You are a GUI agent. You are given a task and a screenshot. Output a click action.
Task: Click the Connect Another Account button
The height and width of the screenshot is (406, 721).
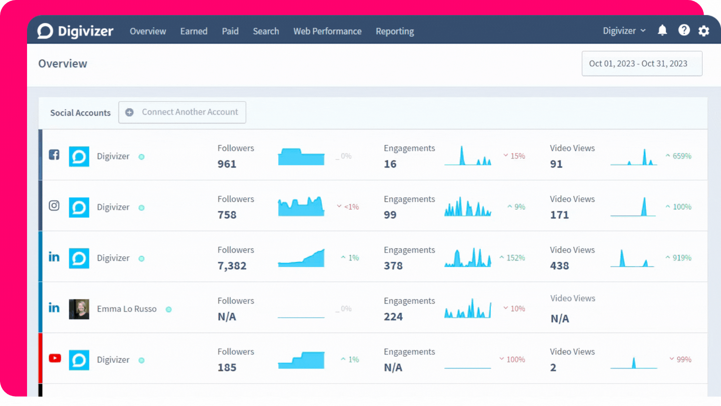182,112
